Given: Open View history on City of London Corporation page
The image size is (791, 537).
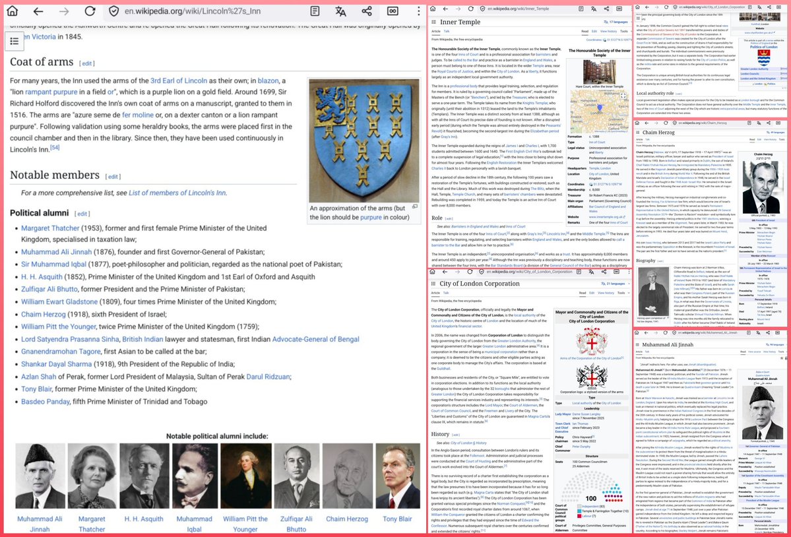Looking at the screenshot, I should pyautogui.click(x=606, y=292).
